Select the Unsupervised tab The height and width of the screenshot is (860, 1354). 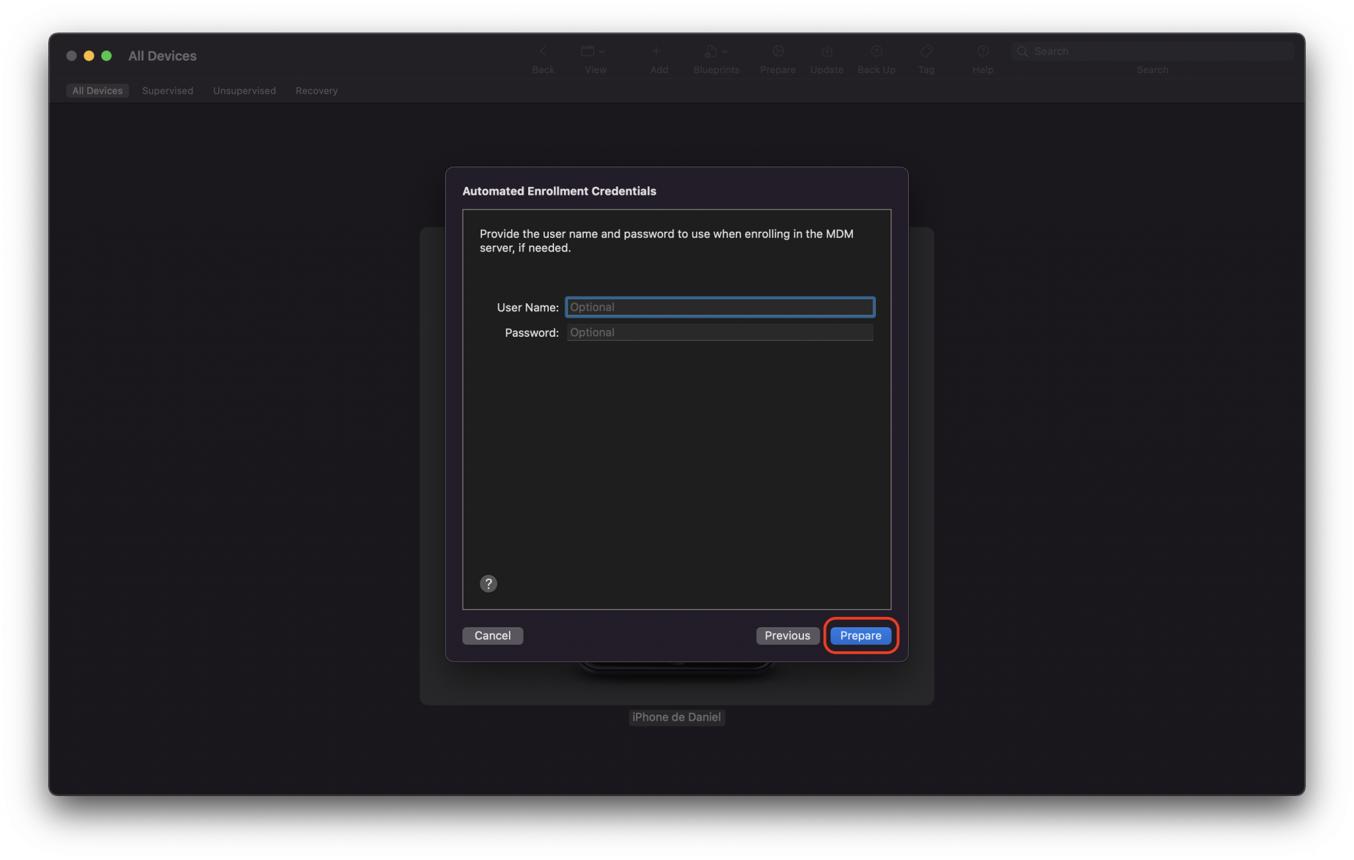click(x=244, y=90)
